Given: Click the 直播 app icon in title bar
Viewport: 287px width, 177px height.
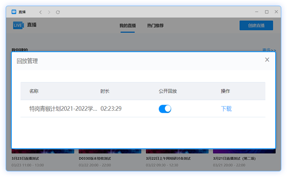Looking at the screenshot, I should coord(14,12).
